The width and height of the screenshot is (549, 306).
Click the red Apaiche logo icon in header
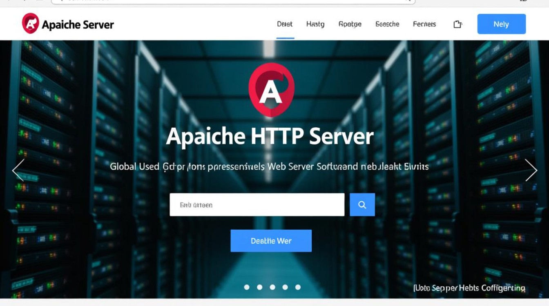tap(31, 23)
